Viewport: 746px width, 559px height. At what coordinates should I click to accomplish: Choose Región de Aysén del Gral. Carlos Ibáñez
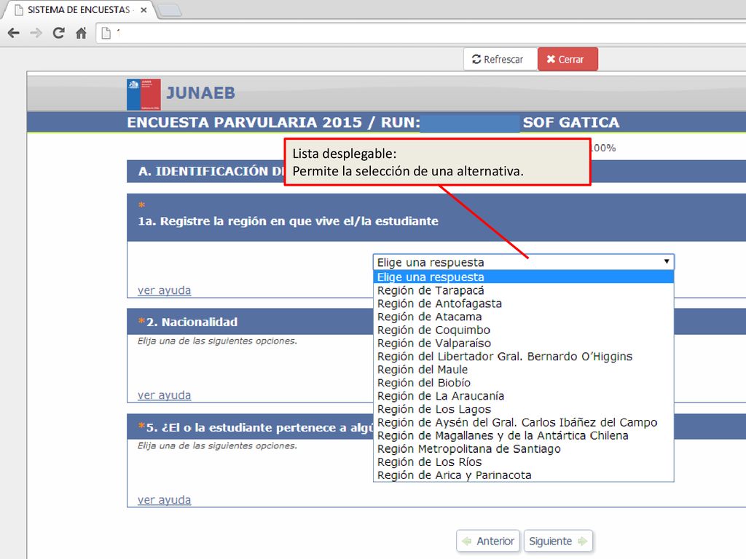click(523, 423)
